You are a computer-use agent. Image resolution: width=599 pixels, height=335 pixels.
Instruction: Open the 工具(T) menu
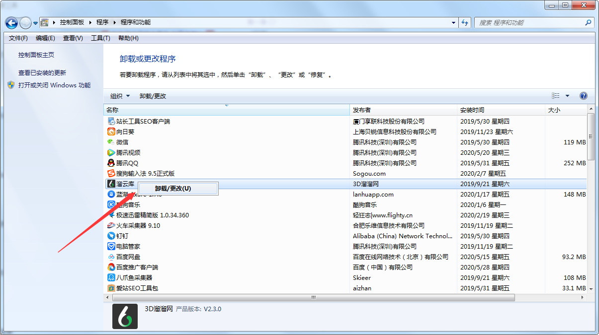point(100,38)
